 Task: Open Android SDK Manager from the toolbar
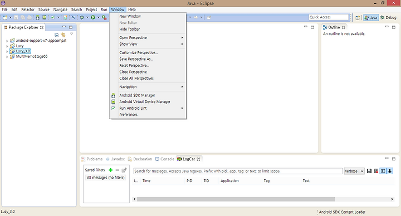point(38,17)
